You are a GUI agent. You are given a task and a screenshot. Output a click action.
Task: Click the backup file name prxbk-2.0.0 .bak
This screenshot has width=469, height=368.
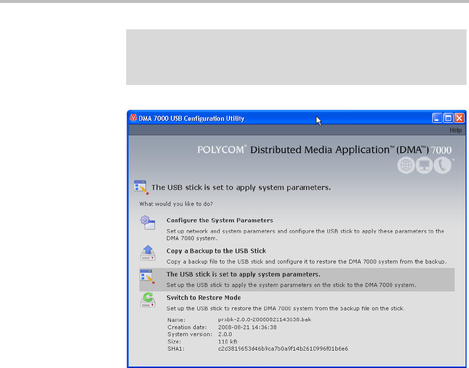(x=264, y=320)
